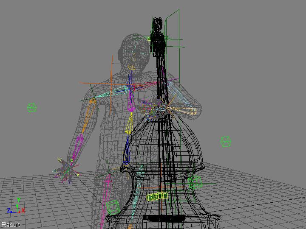Click the red X axis on the orientation gizmo

23,211
